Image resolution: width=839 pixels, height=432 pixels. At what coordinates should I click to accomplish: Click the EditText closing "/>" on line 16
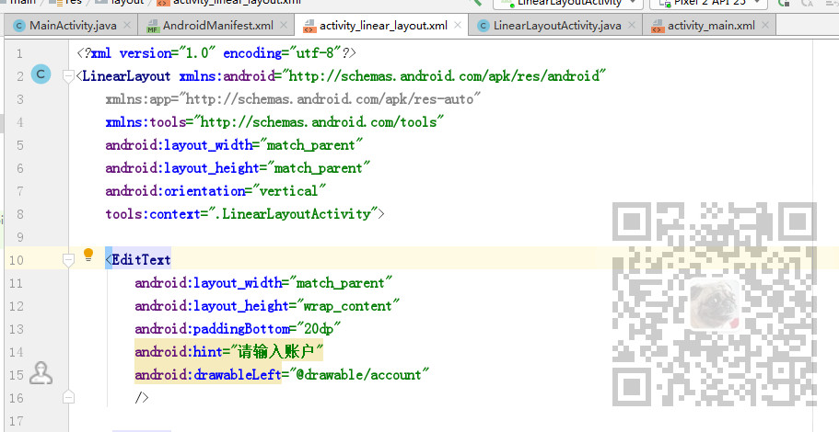click(142, 397)
